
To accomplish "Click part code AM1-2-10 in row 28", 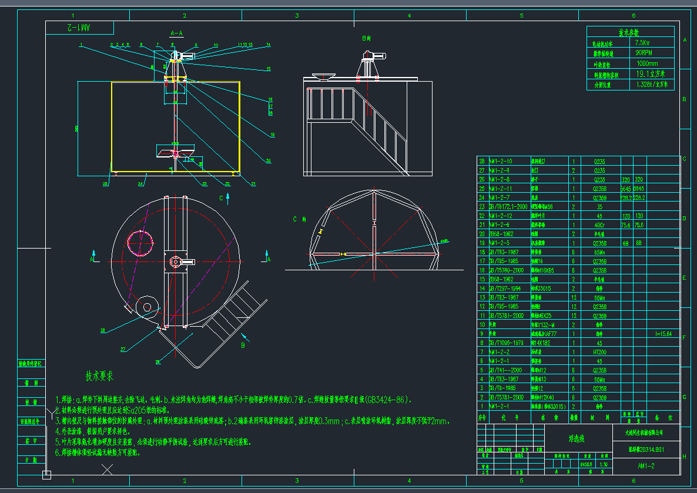I will (501, 162).
